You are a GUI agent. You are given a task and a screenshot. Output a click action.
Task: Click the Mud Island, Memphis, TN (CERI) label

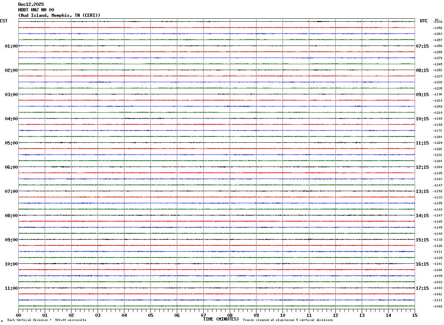coord(59,15)
